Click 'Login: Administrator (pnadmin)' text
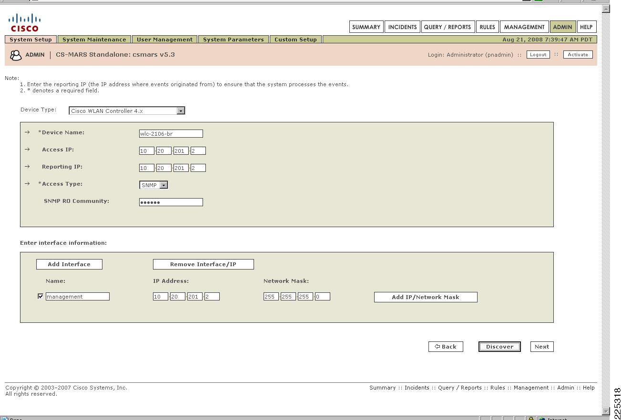 (x=470, y=55)
